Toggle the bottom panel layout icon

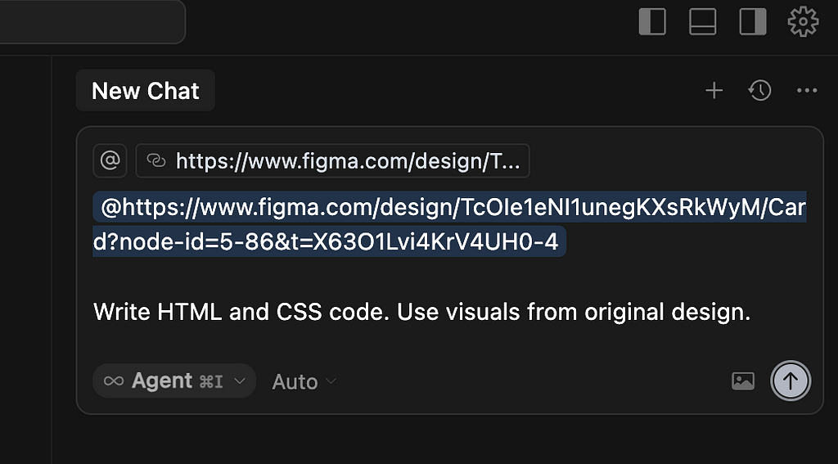702,22
